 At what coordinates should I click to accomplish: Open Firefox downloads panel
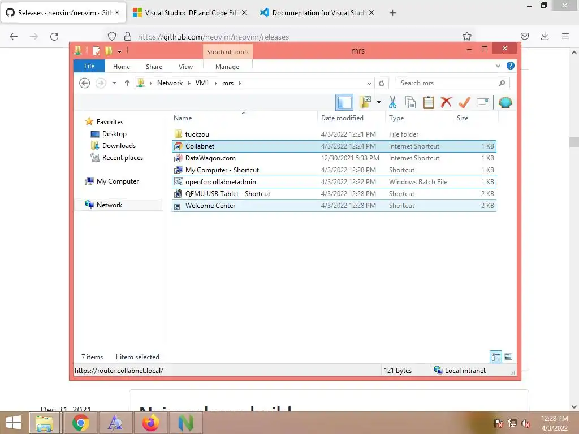coord(545,36)
